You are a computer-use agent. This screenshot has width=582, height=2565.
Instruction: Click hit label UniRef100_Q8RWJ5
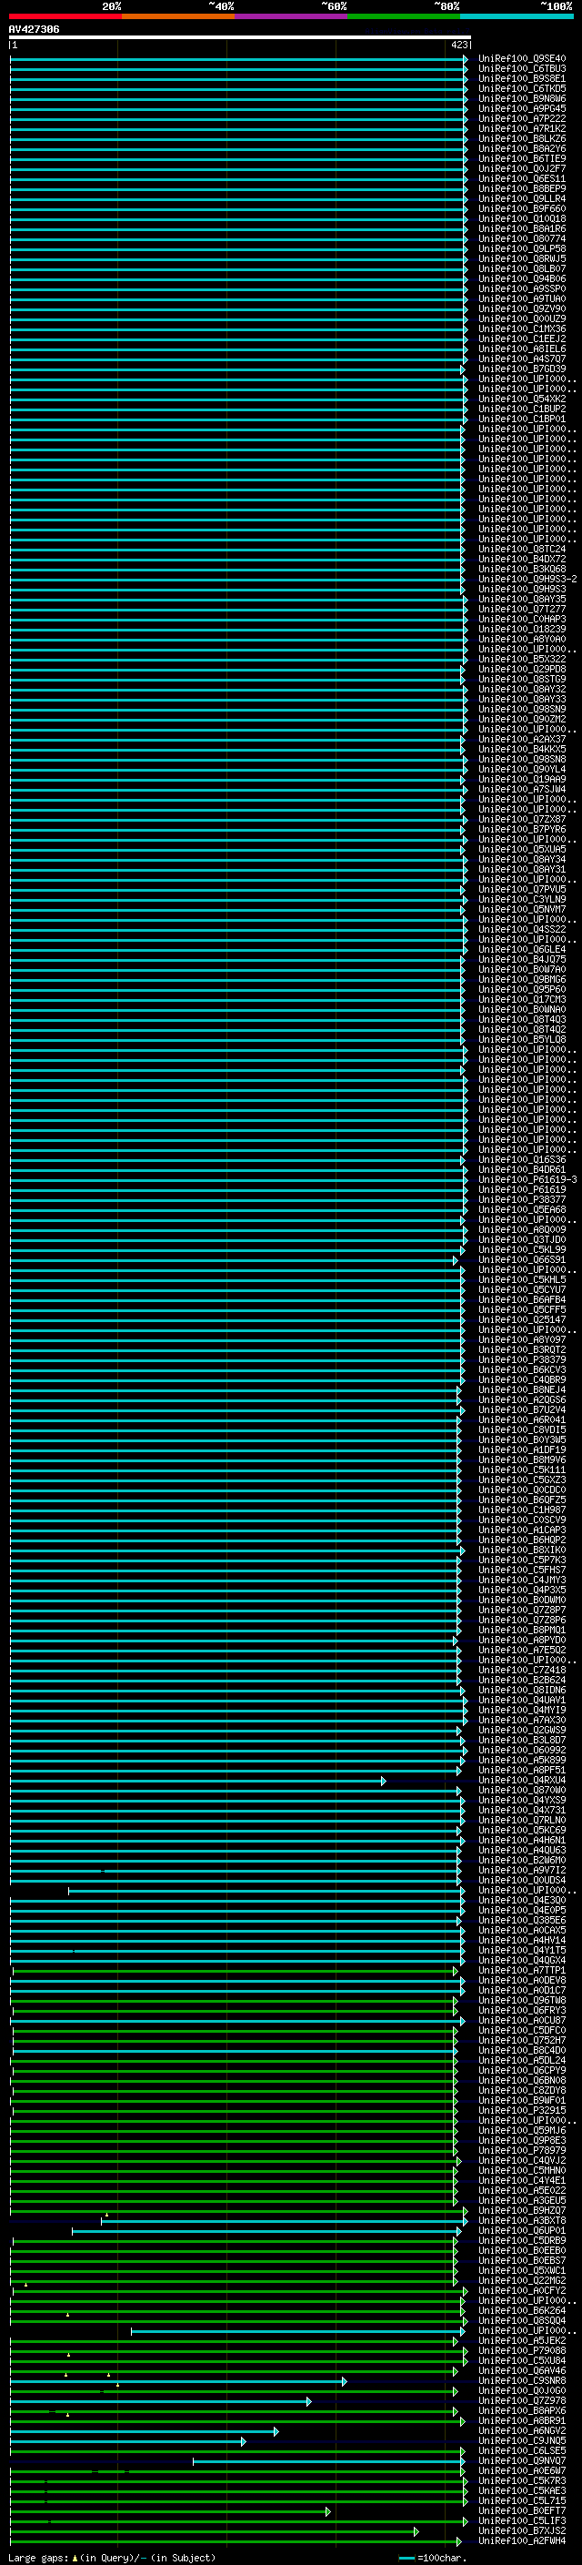tap(522, 259)
